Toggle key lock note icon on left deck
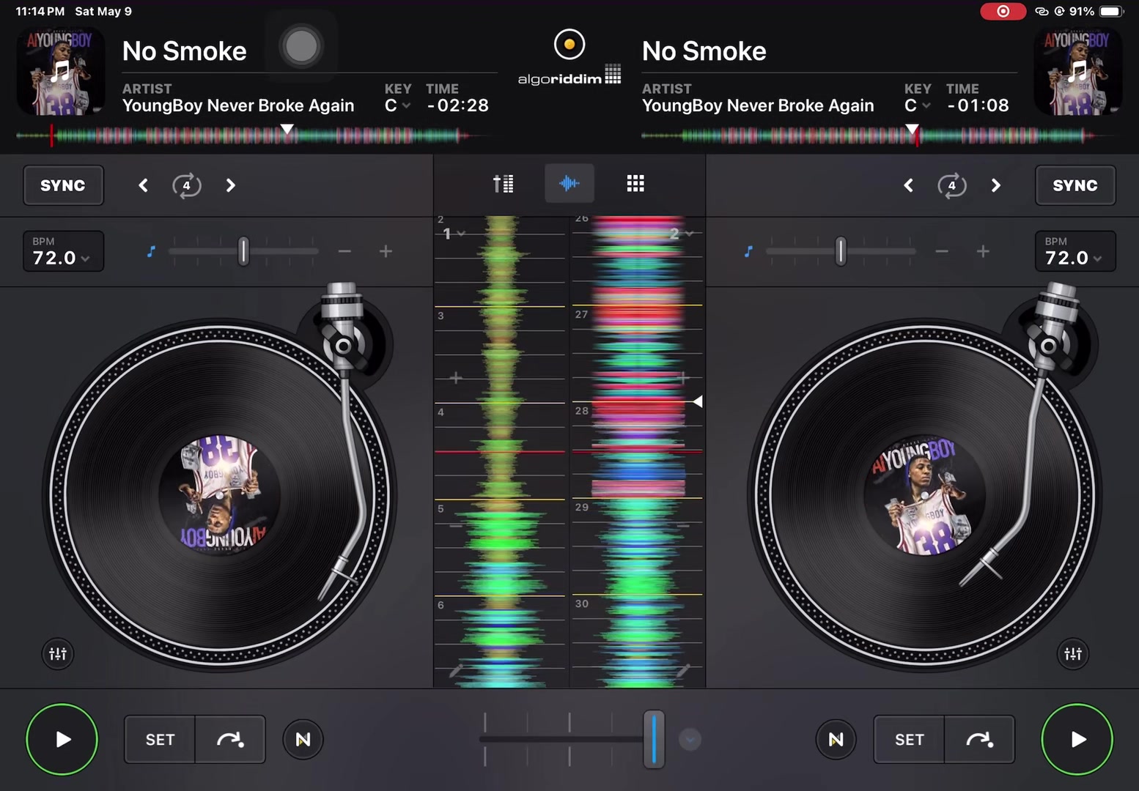 click(151, 251)
